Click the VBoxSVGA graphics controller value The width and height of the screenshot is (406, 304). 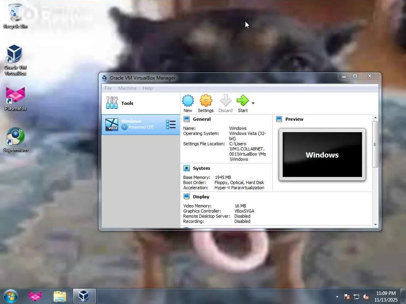point(244,211)
